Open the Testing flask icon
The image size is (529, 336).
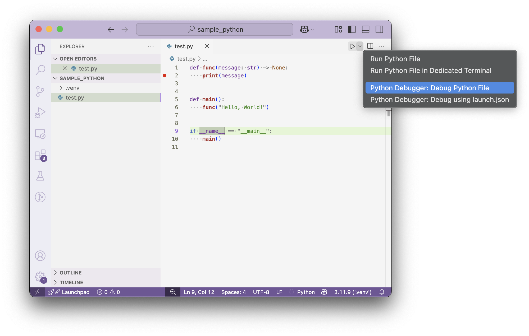(x=40, y=176)
